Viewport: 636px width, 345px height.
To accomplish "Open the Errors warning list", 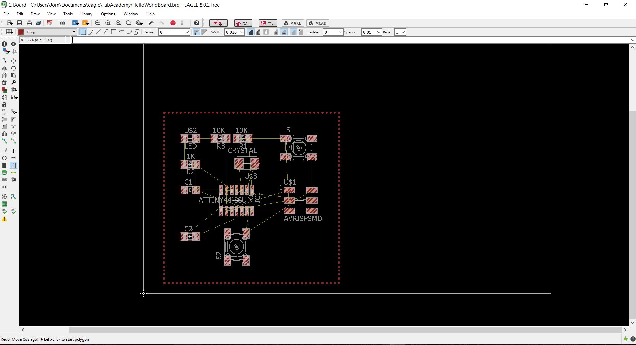I will 4,219.
